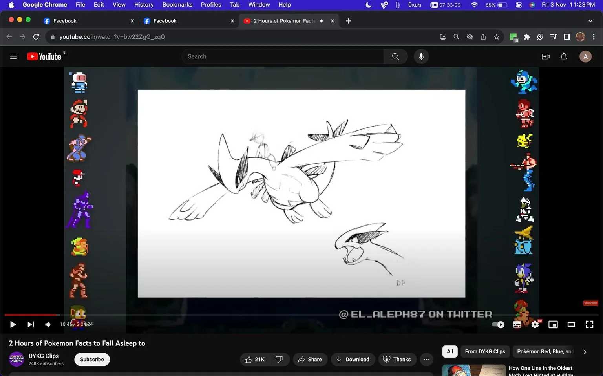Open the Apple menu
This screenshot has width=603, height=376.
(x=11, y=5)
